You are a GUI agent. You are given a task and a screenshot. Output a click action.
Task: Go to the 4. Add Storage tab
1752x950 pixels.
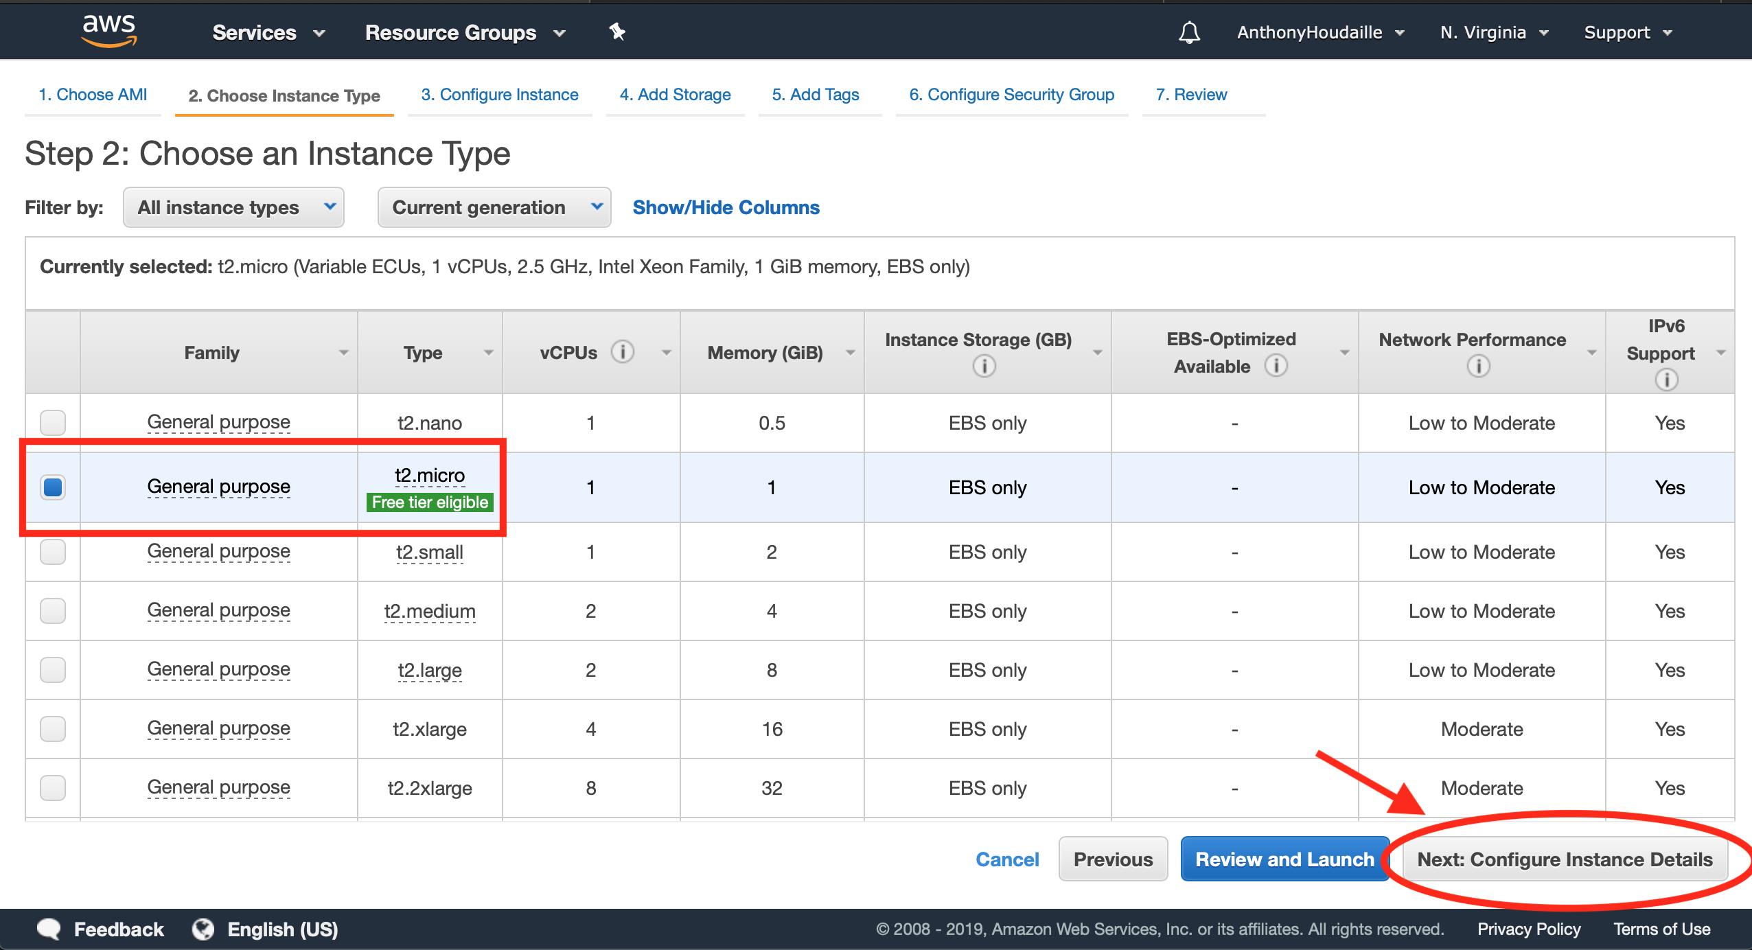click(x=675, y=95)
